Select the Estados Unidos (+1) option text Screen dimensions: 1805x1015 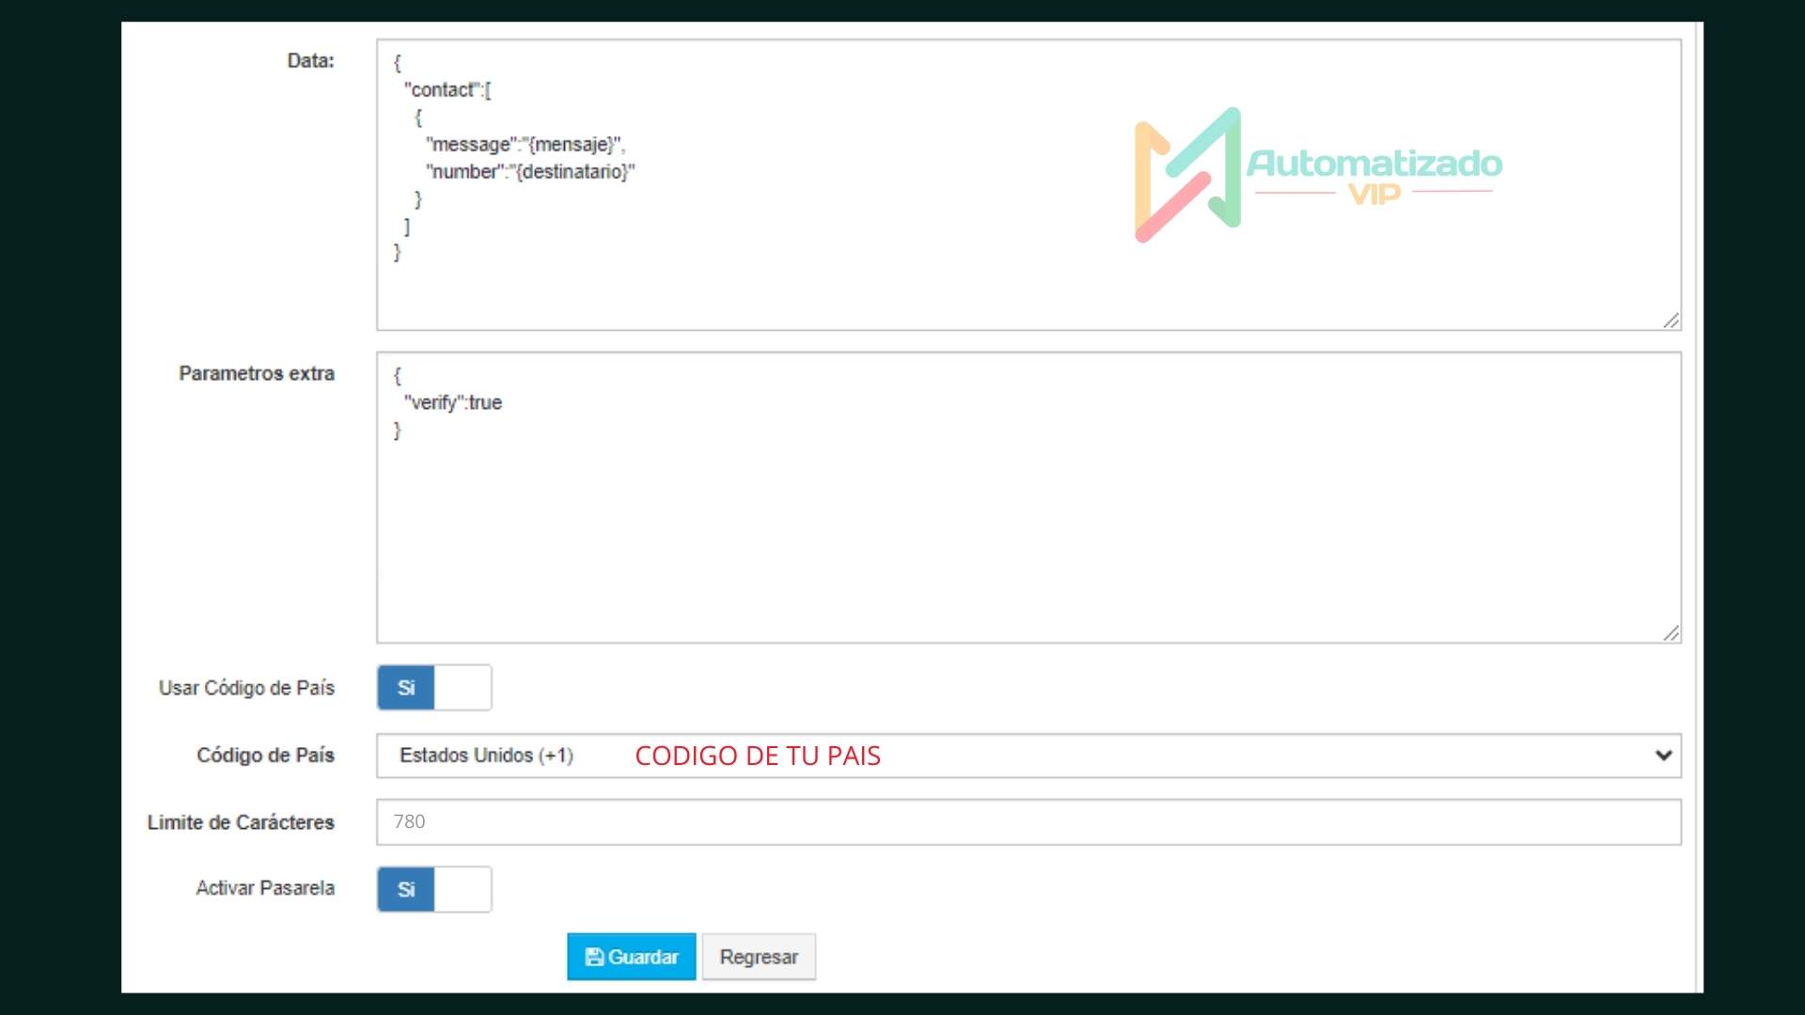[486, 756]
